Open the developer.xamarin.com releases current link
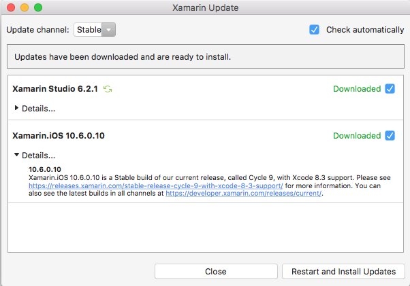Screen dimensions: 410x286 click(x=243, y=194)
